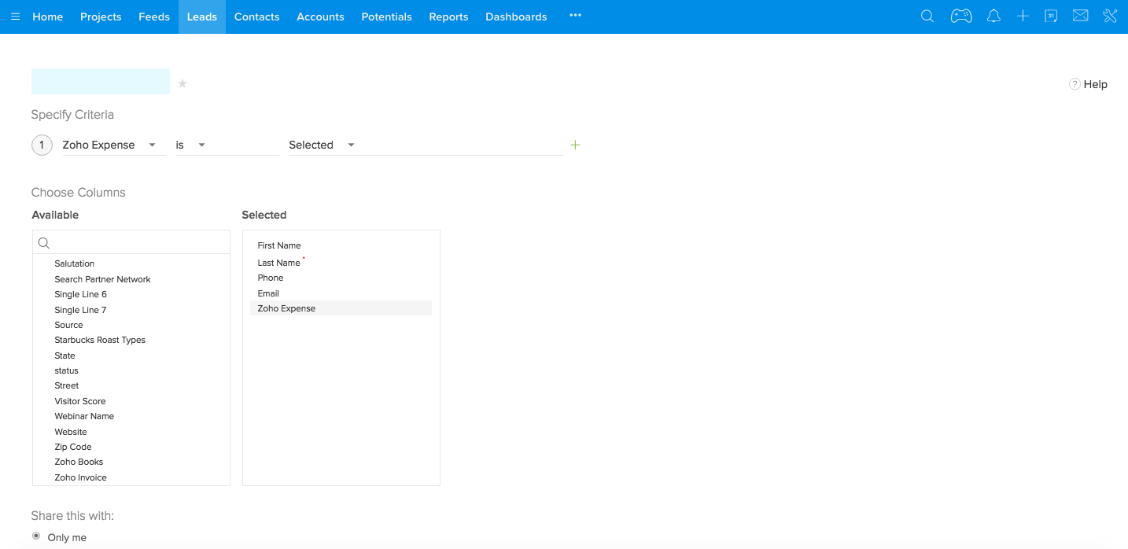Open the search magnifier in top bar
The image size is (1128, 549).
(x=927, y=17)
